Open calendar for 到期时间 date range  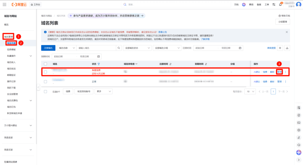point(99,56)
